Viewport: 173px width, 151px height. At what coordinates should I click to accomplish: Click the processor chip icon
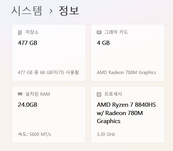point(99,95)
